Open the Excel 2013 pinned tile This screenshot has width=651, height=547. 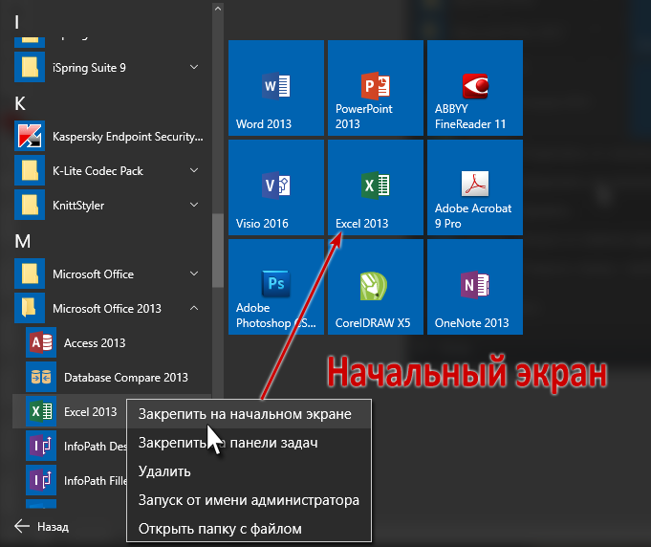[x=376, y=187]
